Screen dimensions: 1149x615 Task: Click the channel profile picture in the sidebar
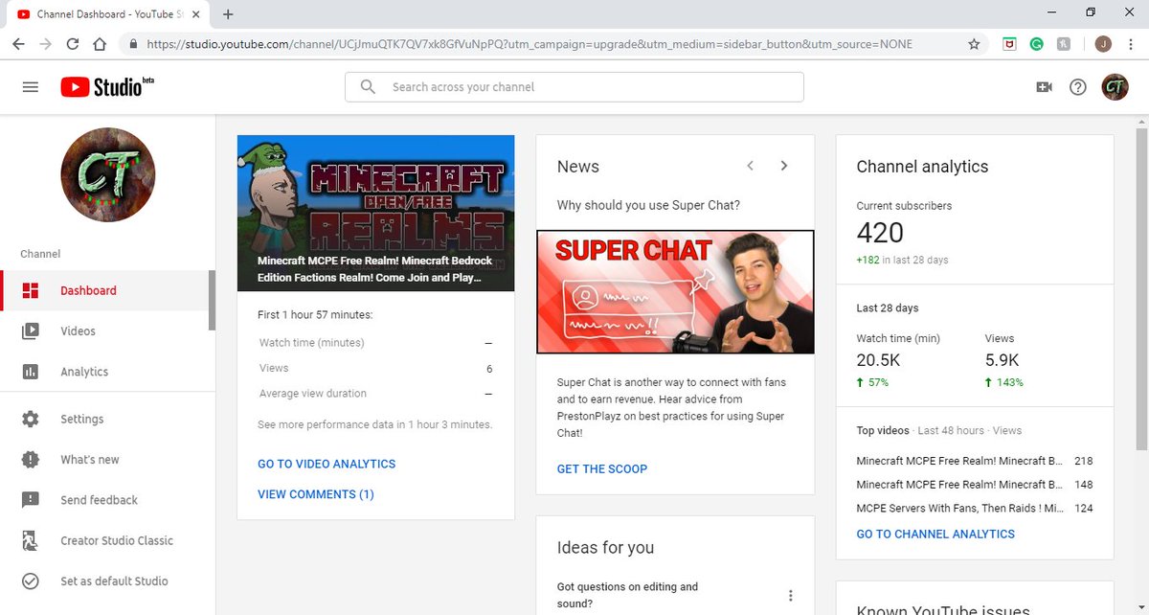coord(107,175)
